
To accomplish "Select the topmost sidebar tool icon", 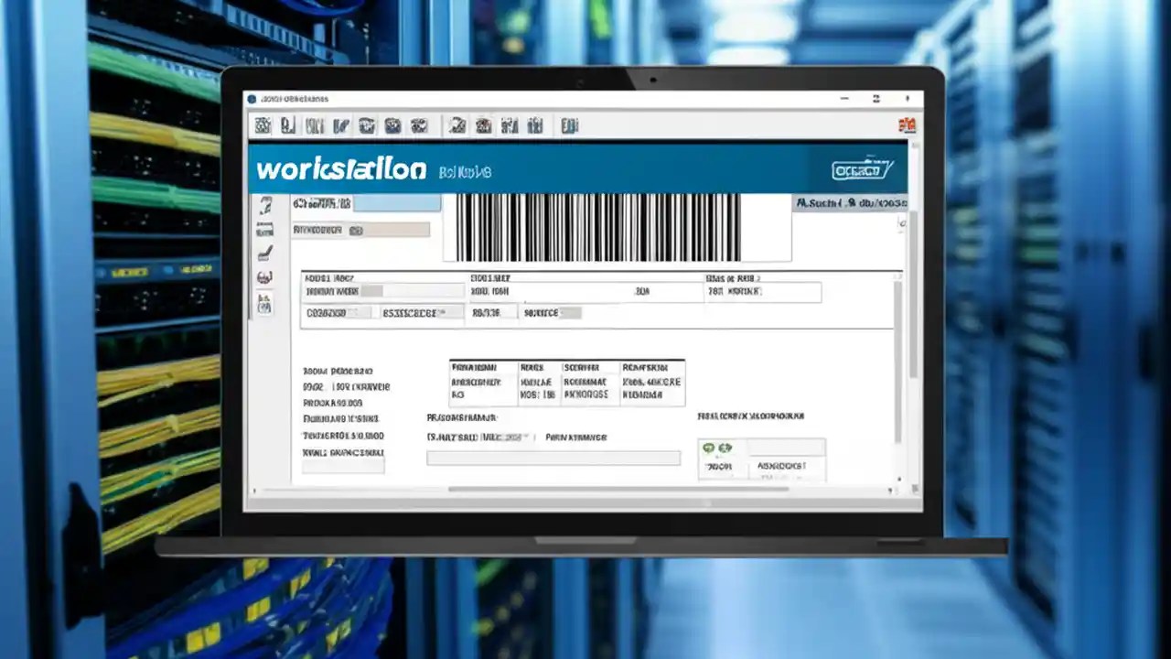I will [x=266, y=205].
